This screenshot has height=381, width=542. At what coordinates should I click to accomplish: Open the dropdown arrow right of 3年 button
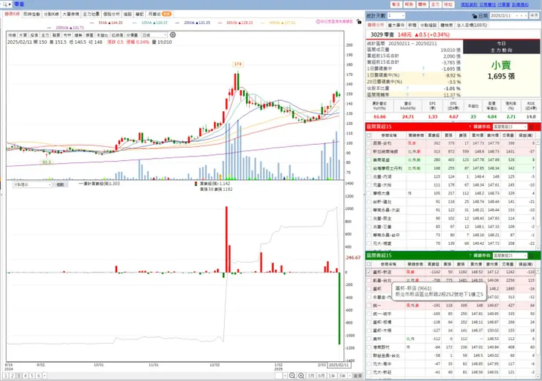[350, 375]
